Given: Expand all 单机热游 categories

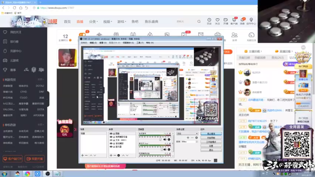Looking at the screenshot, I should (41, 125).
